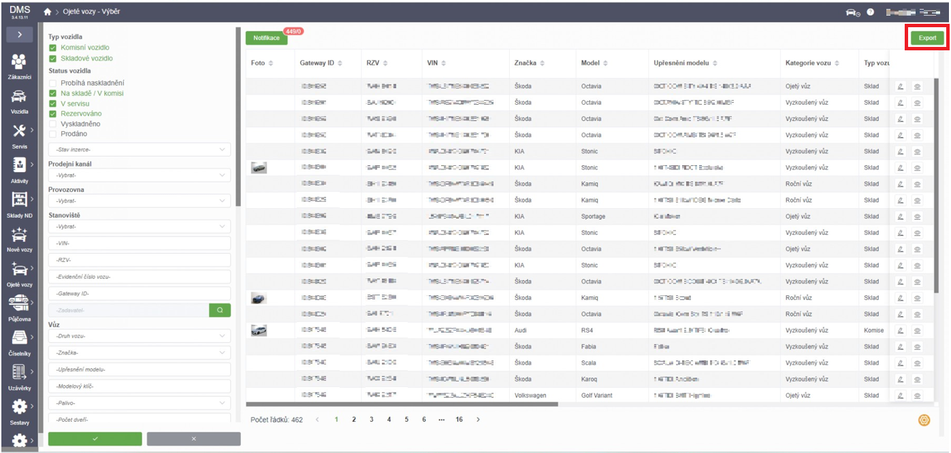
Task: Jump to last page 16
Action: 459,420
